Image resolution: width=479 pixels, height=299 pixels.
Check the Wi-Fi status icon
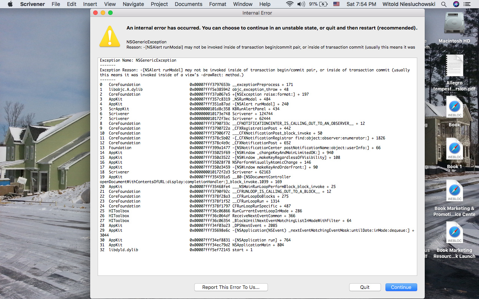(x=290, y=4)
